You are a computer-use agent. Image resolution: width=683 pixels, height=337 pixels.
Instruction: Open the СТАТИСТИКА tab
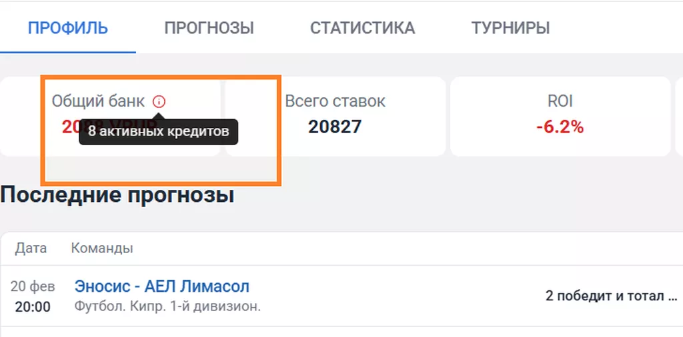[362, 28]
